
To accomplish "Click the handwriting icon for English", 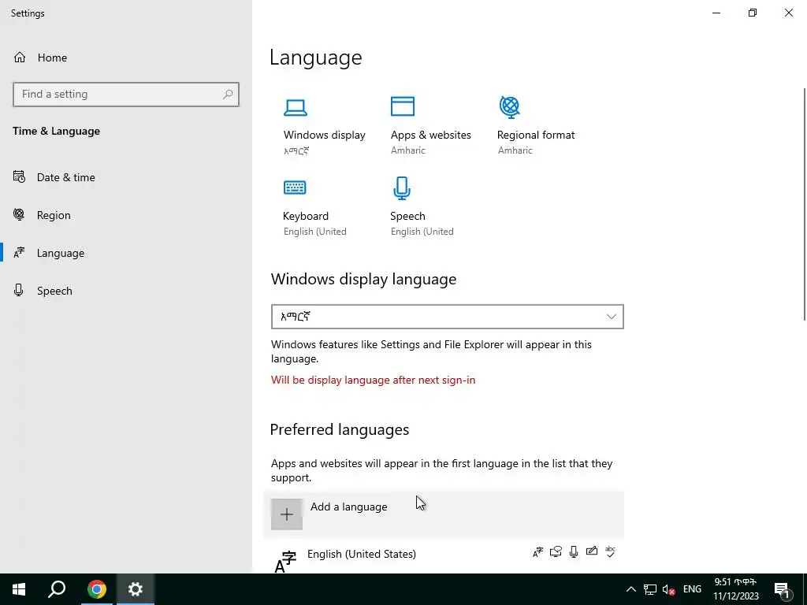I will (592, 551).
